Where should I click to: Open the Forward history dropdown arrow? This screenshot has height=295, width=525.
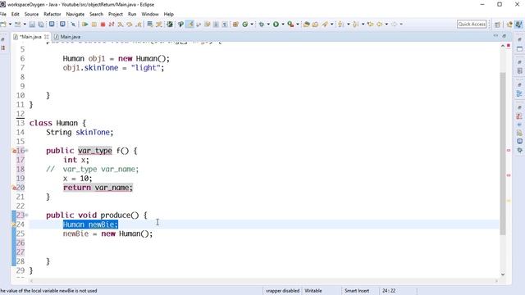(401, 24)
